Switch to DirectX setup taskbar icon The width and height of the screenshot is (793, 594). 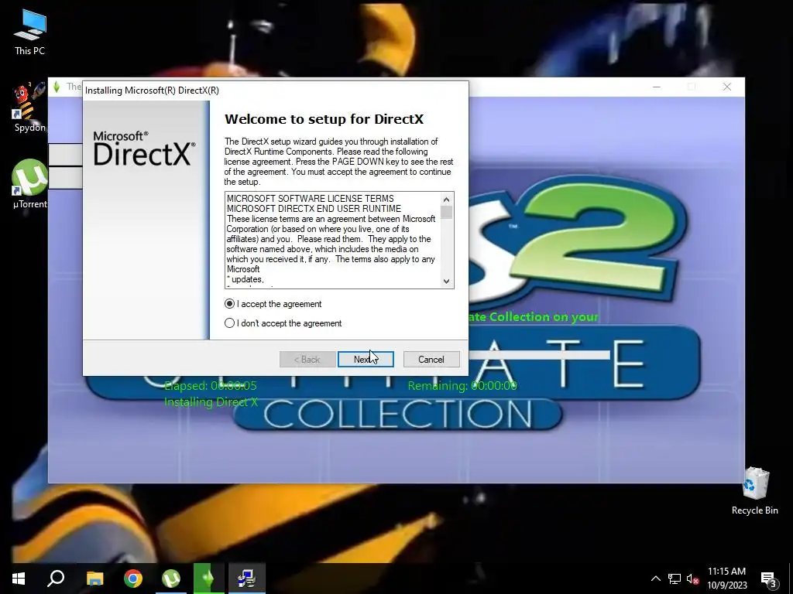(x=246, y=579)
